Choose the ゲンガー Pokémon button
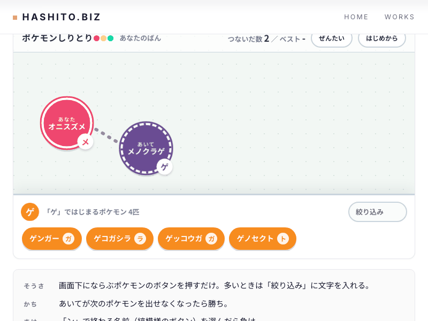 point(52,239)
